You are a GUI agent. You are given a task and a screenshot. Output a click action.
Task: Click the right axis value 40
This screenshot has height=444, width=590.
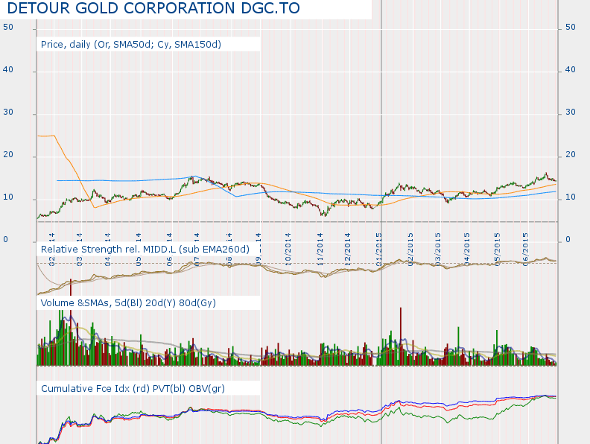[571, 69]
